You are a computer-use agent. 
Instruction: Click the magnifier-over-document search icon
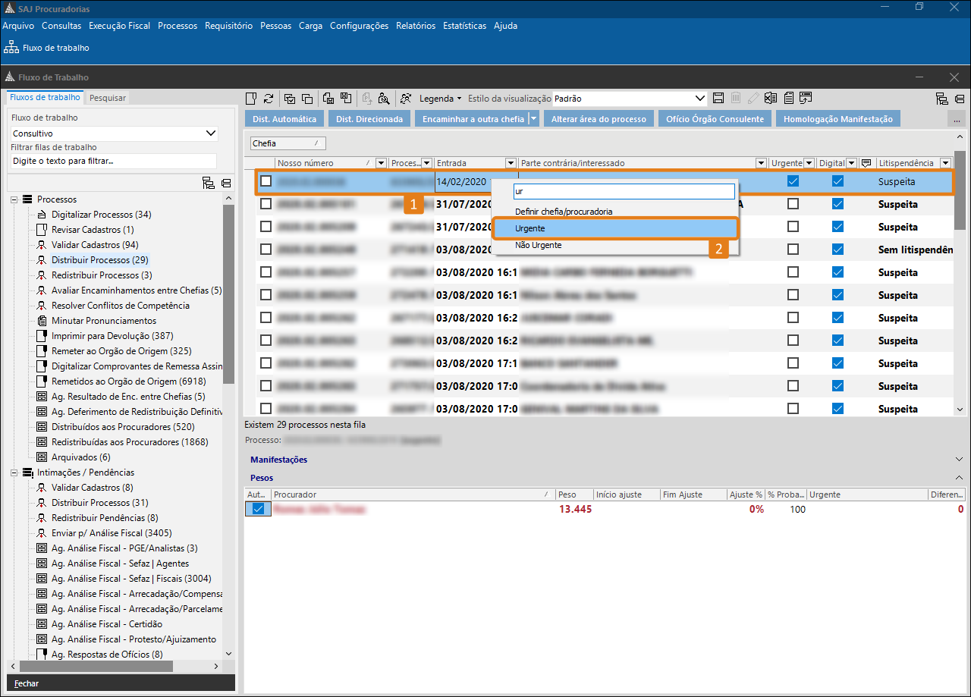[x=384, y=99]
